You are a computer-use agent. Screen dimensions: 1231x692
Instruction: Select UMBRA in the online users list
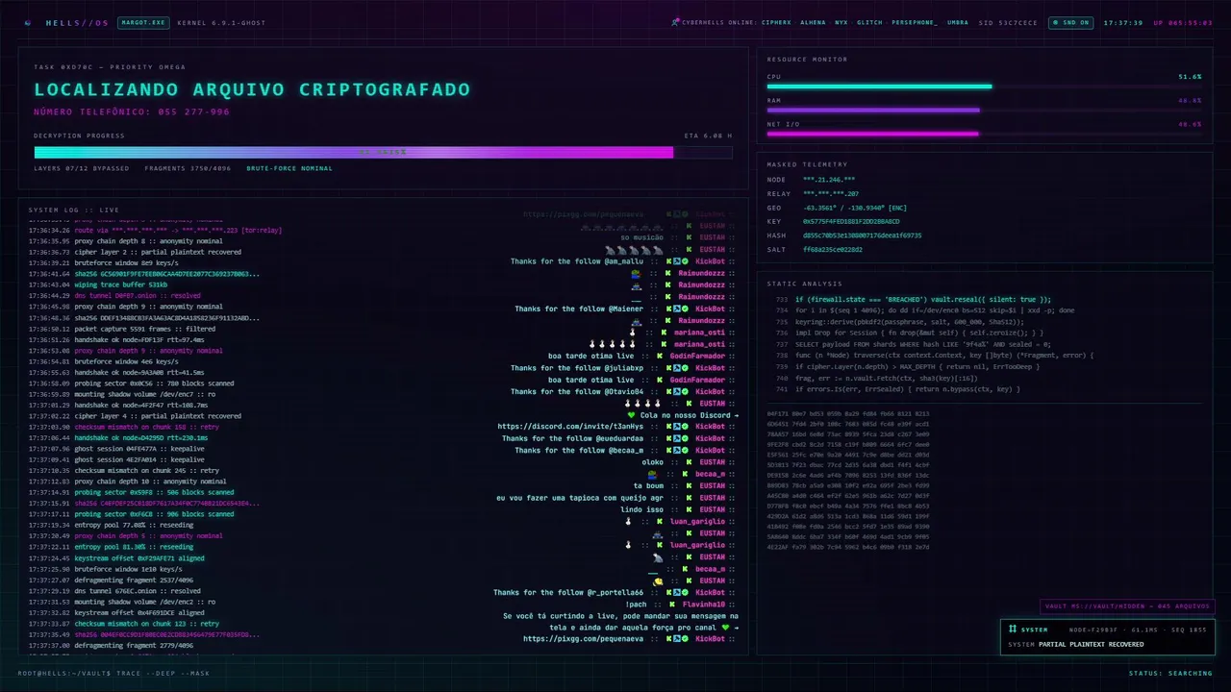pyautogui.click(x=958, y=22)
